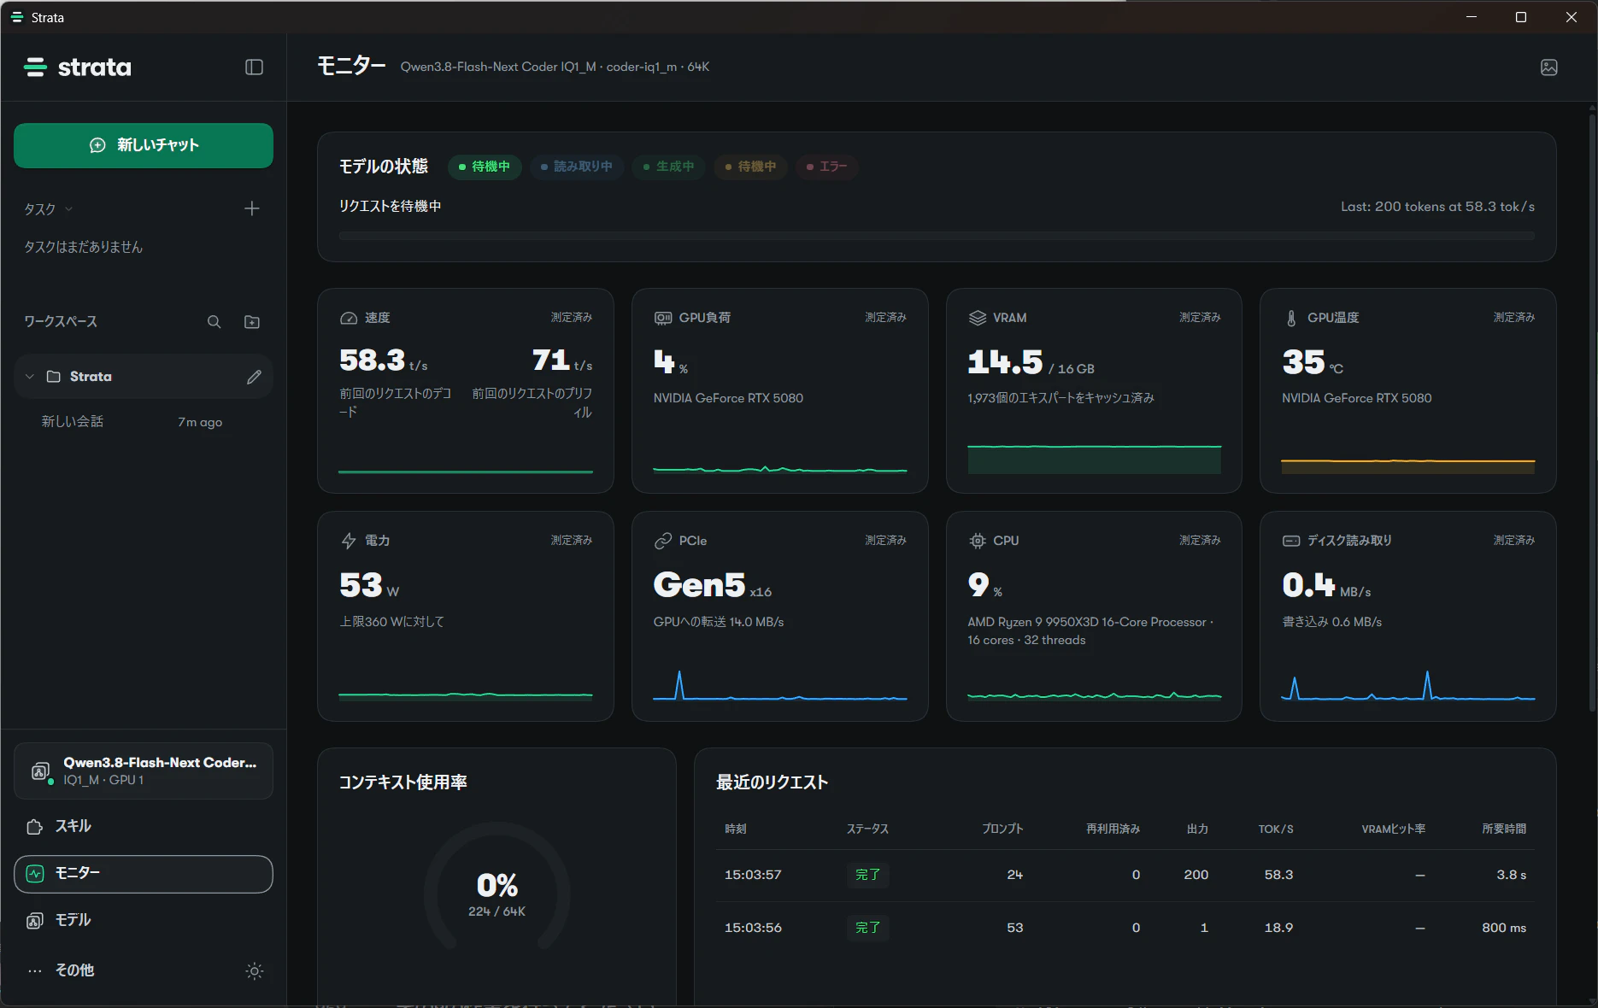Toggle the theme with the sun icon
Screen dimensions: 1598x1008
[254, 970]
